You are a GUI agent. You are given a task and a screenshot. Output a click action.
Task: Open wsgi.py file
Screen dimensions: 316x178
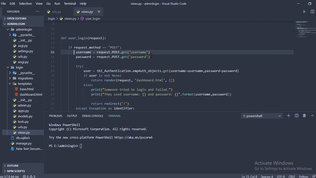[x=23, y=62]
